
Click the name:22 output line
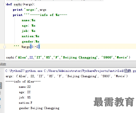(x=25, y=87)
